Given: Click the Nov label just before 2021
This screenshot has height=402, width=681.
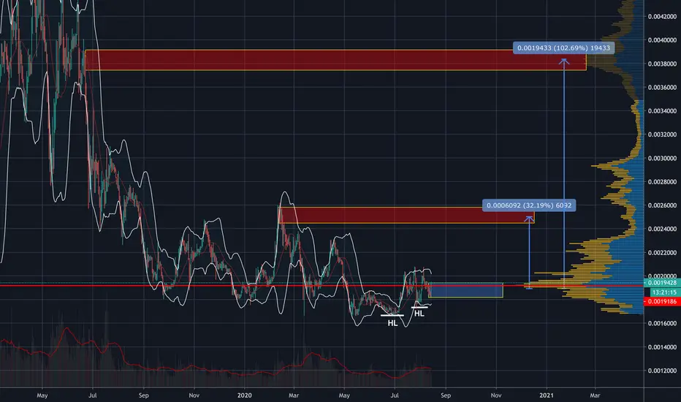Looking at the screenshot, I should point(496,395).
